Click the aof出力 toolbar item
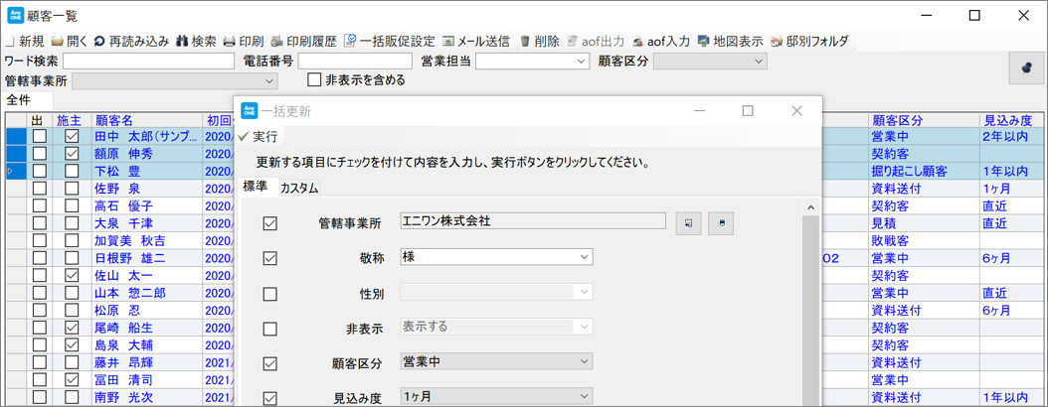Screen dimensions: 1048x407 tap(597, 41)
